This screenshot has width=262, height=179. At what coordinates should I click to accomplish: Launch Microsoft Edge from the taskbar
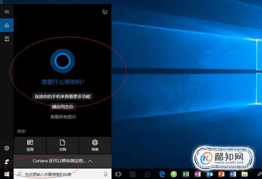pos(162,174)
